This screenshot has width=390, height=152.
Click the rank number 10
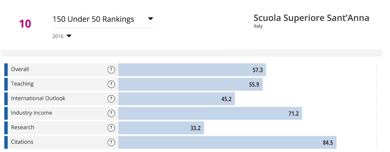(25, 24)
